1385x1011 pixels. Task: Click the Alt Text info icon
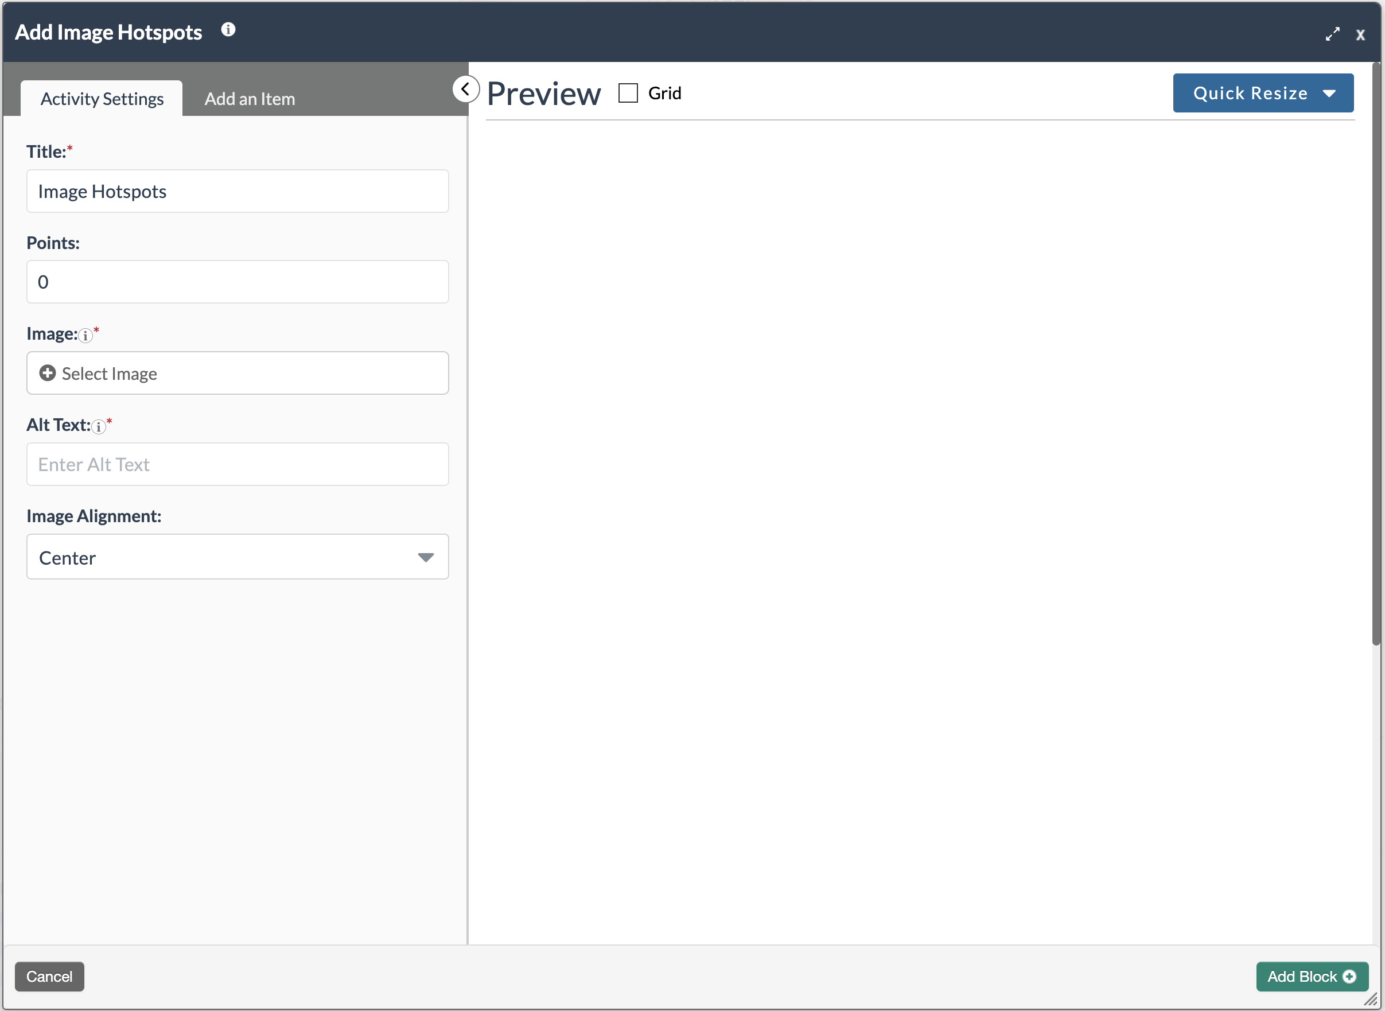pos(99,426)
